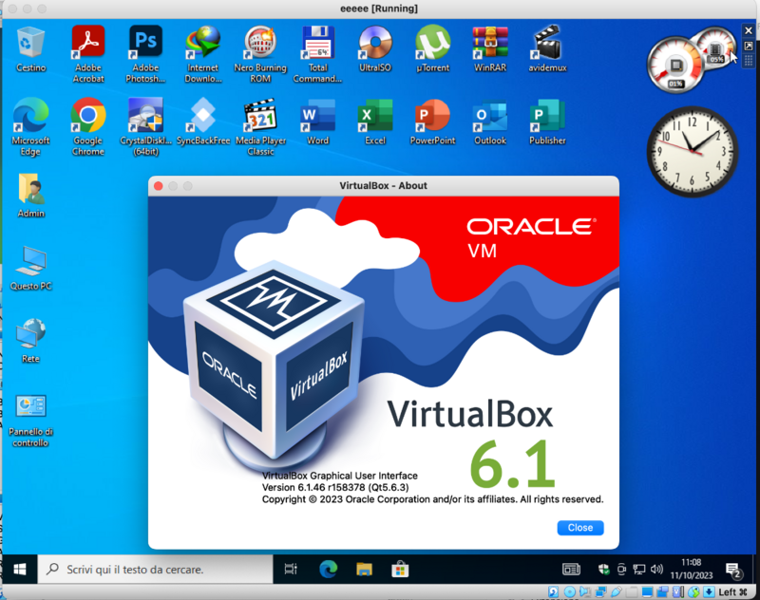Open the Cestino recycle bin icon
This screenshot has width=760, height=600.
[30, 50]
